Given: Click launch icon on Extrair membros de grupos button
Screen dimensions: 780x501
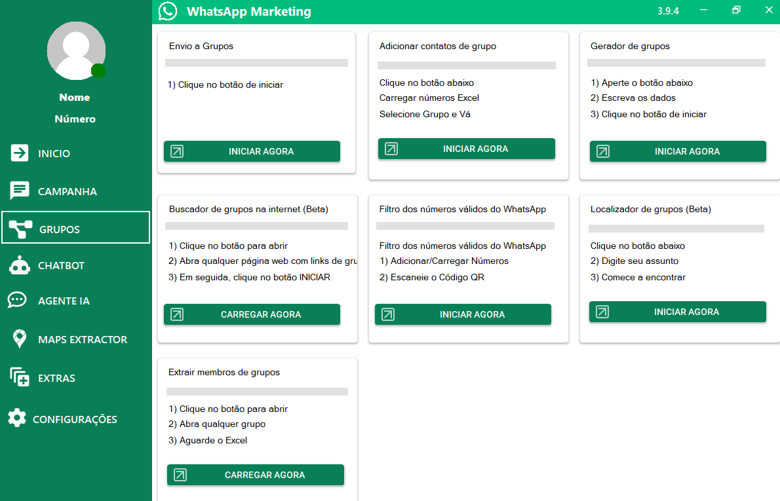Looking at the screenshot, I should [180, 475].
